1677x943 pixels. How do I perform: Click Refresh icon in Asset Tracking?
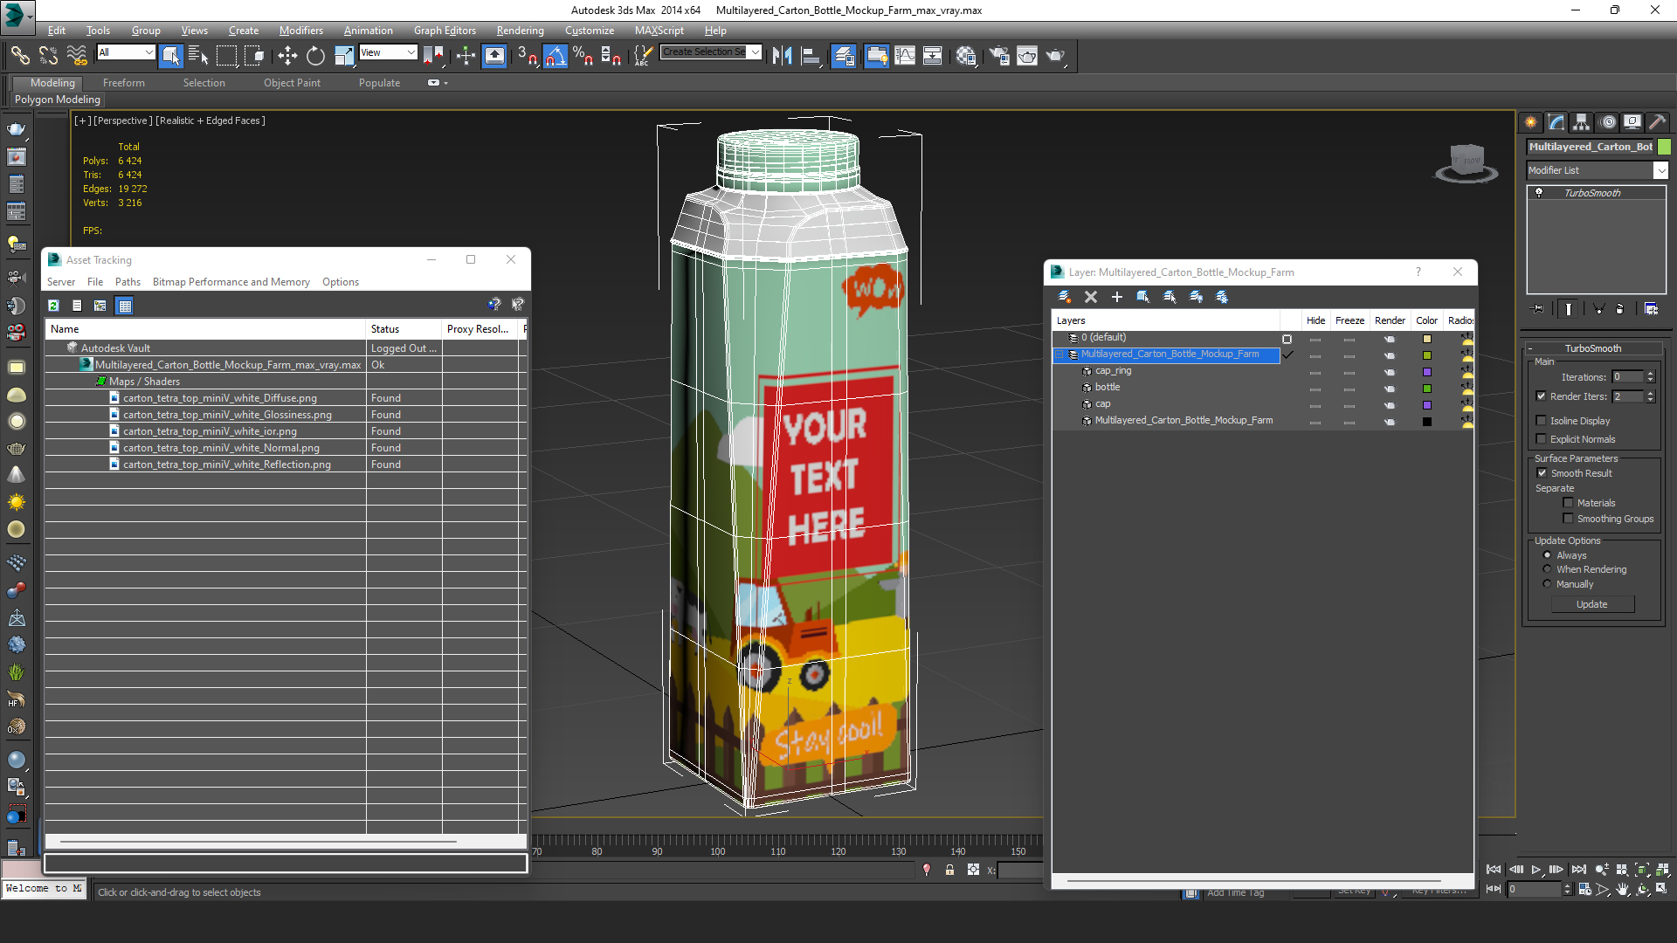(x=53, y=306)
